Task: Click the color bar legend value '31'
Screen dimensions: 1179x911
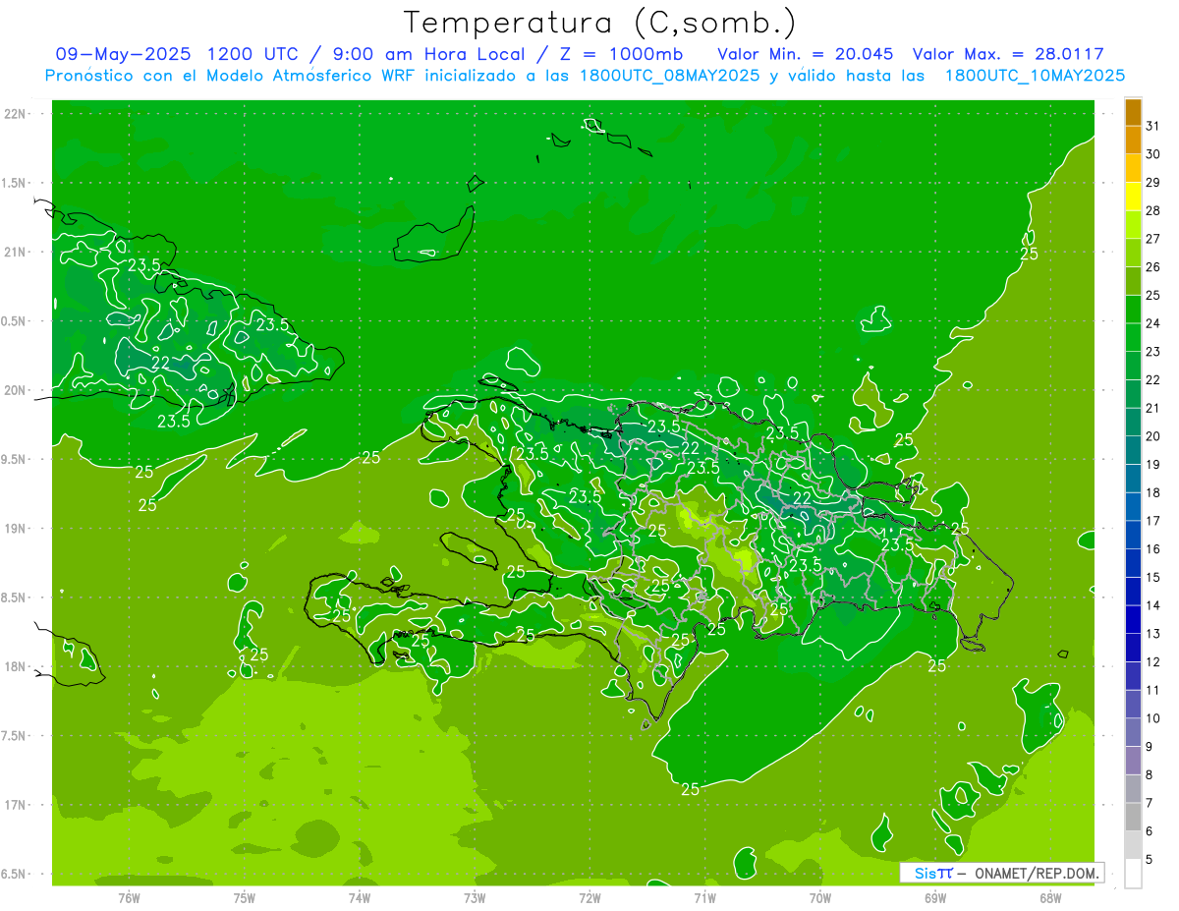Action: coord(1152,126)
